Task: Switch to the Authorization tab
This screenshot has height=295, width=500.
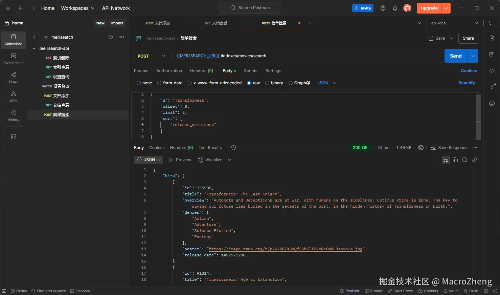Action: 169,71
